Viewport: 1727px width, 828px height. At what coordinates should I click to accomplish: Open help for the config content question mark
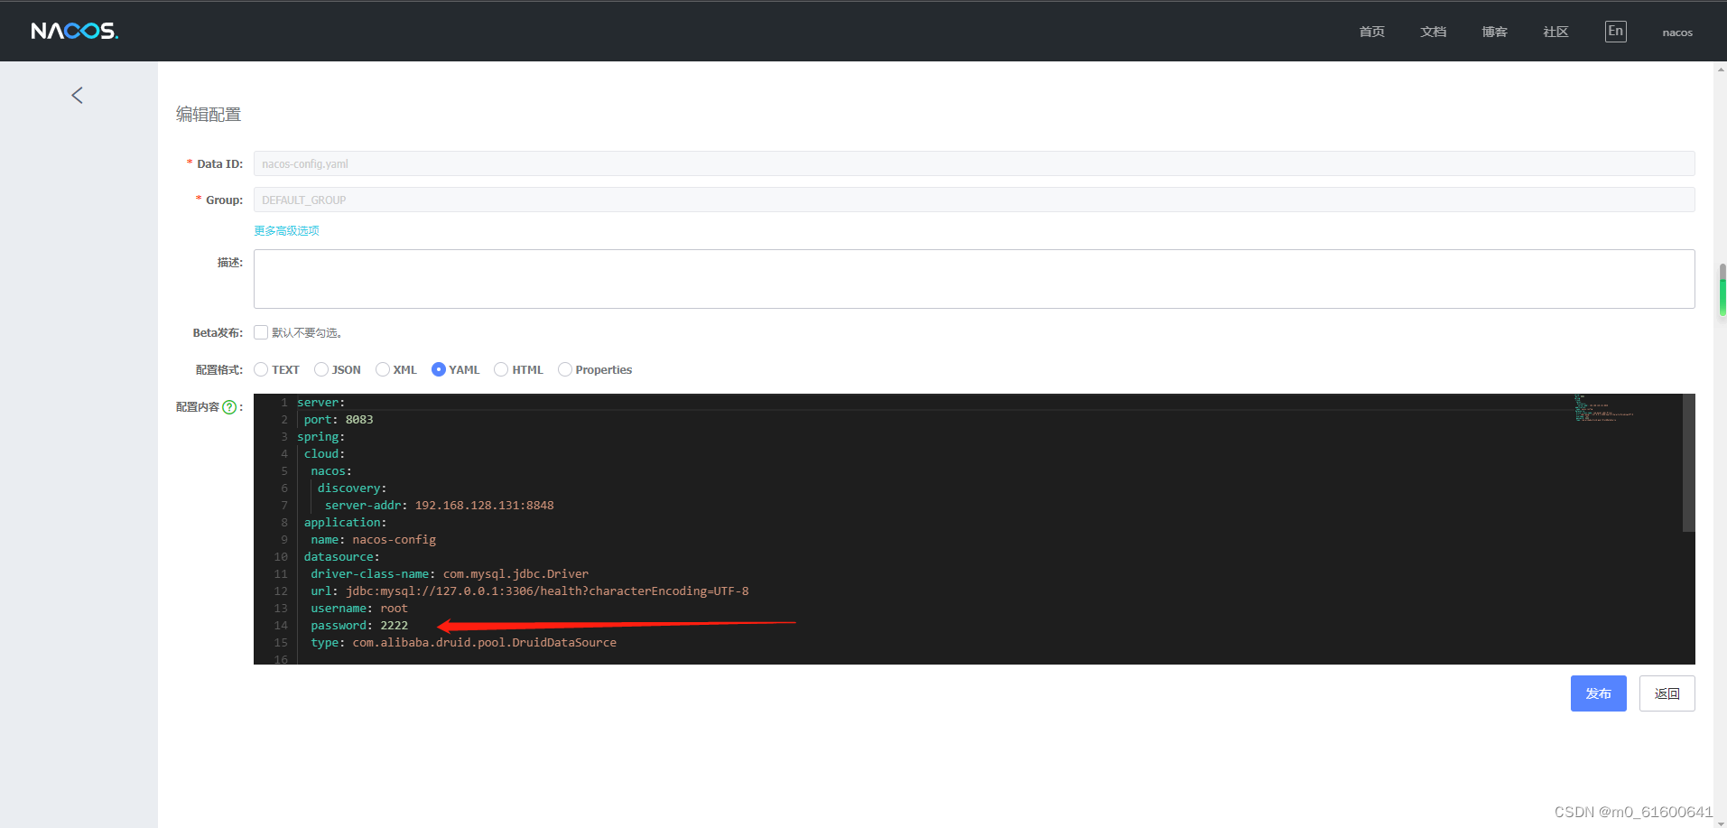click(x=229, y=407)
